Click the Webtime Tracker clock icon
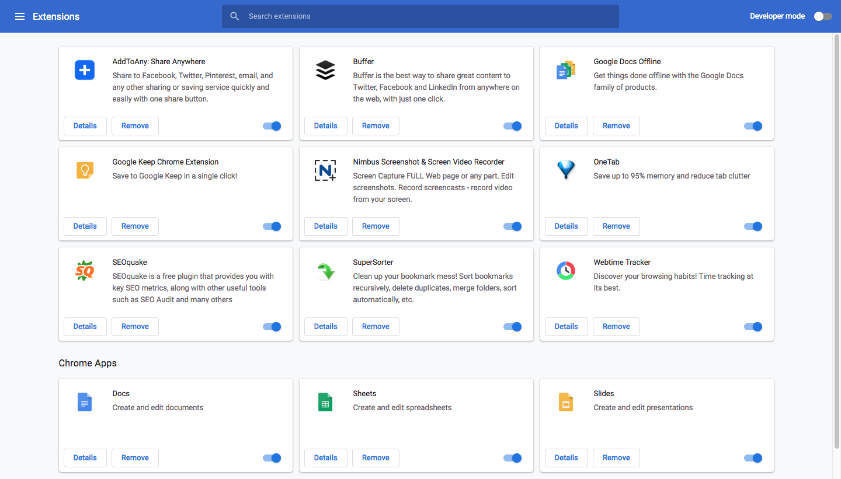 click(566, 271)
